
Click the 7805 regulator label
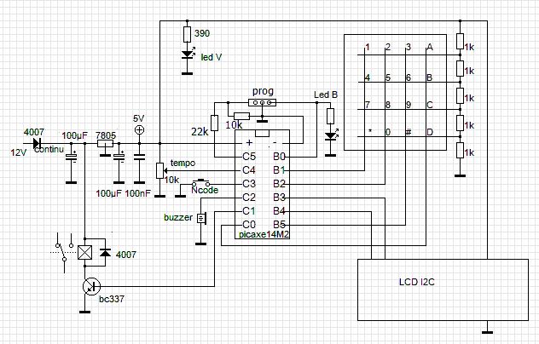pos(106,135)
